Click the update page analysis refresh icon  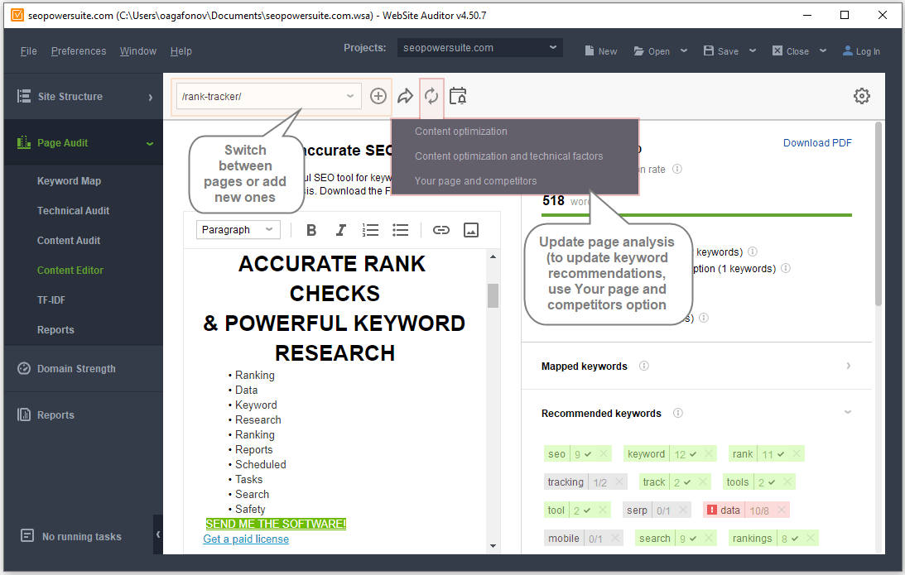point(431,96)
